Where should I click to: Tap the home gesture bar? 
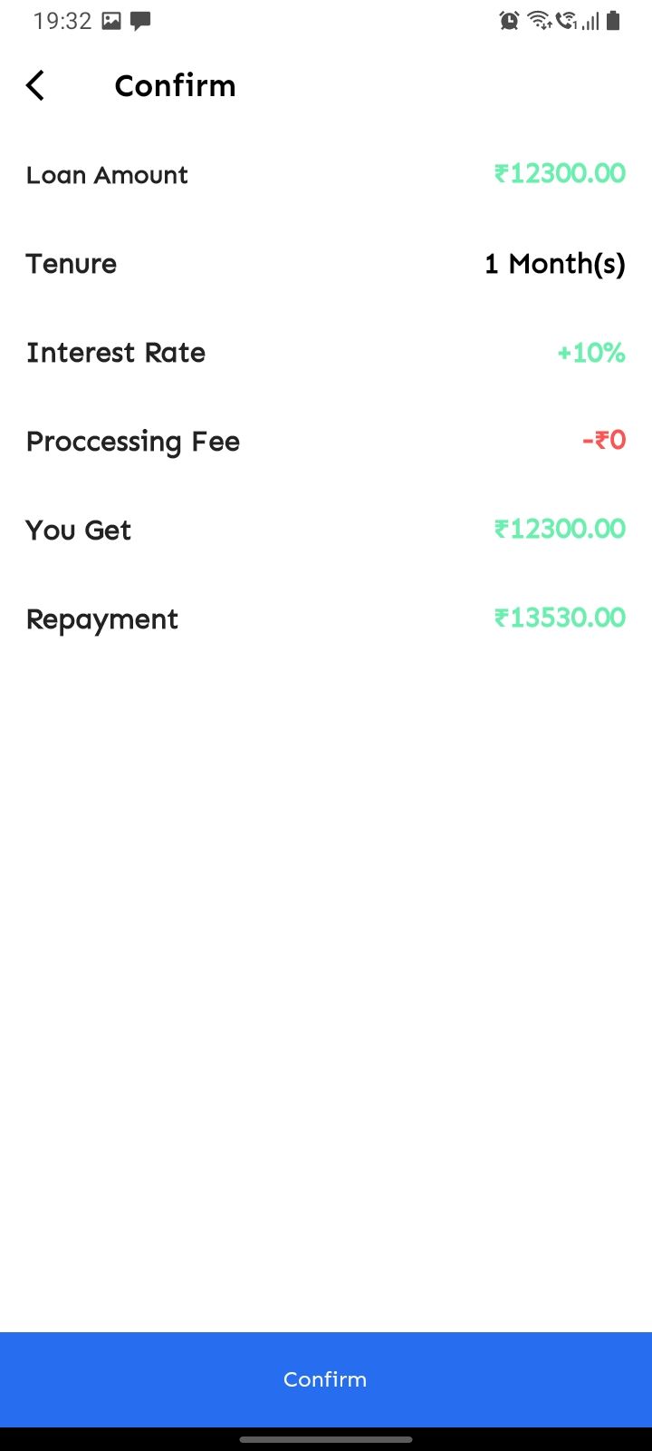[x=326, y=1438]
